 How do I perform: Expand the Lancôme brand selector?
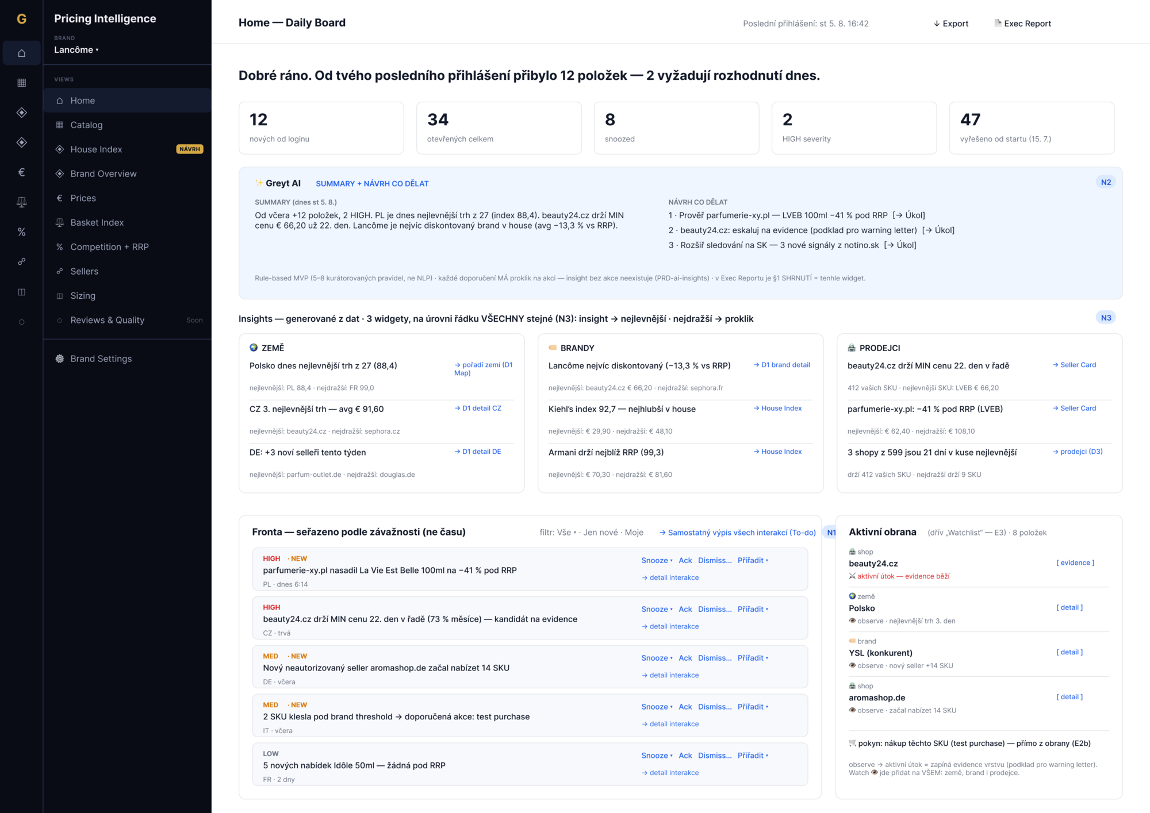(x=76, y=50)
